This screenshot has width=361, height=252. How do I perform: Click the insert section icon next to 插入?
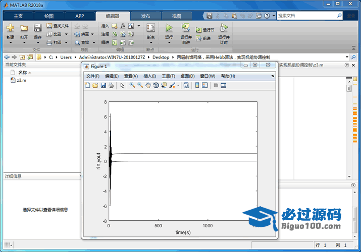point(115,26)
